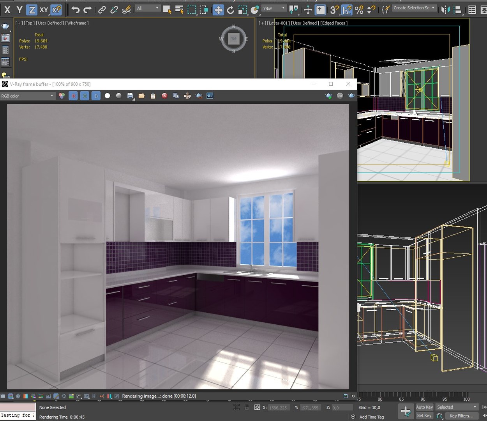Click the Align tool icon
This screenshot has height=421, width=487.
pos(457,10)
